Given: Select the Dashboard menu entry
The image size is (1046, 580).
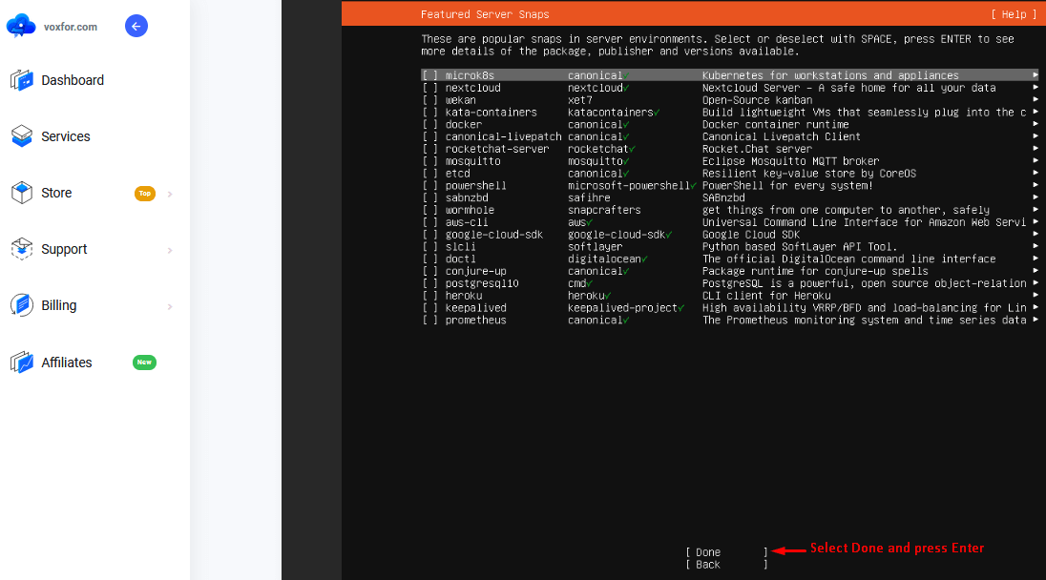Looking at the screenshot, I should [x=72, y=80].
